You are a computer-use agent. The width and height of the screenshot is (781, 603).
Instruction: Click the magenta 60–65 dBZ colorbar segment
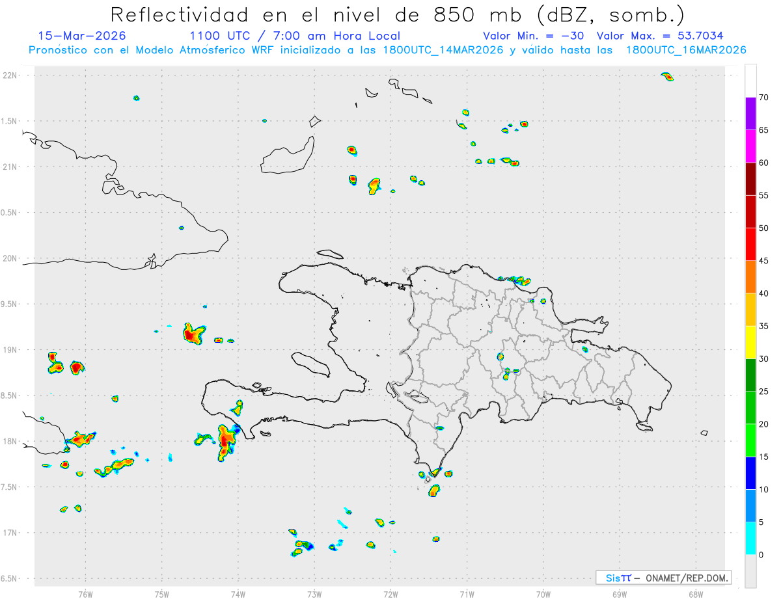(x=750, y=146)
